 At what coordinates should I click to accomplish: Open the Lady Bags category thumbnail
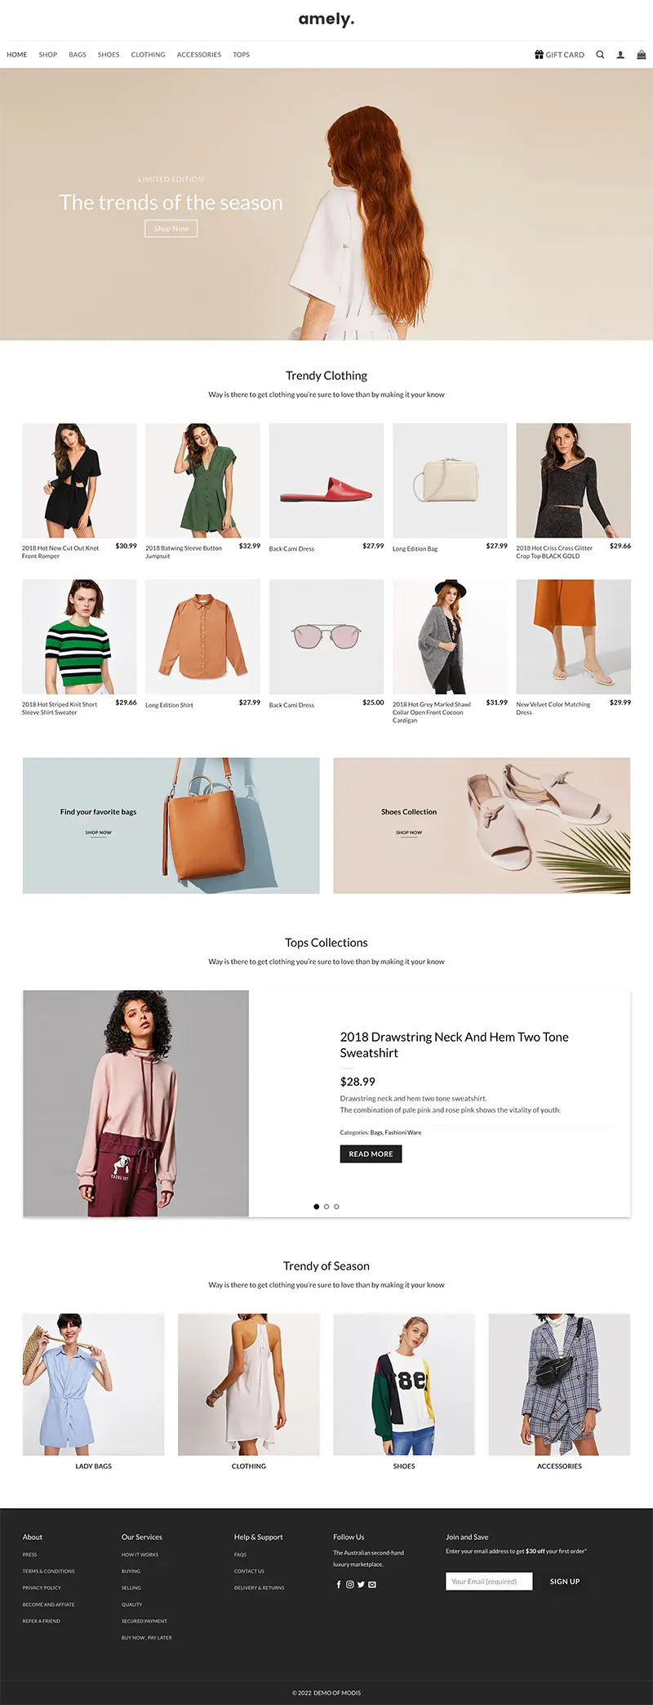94,1384
